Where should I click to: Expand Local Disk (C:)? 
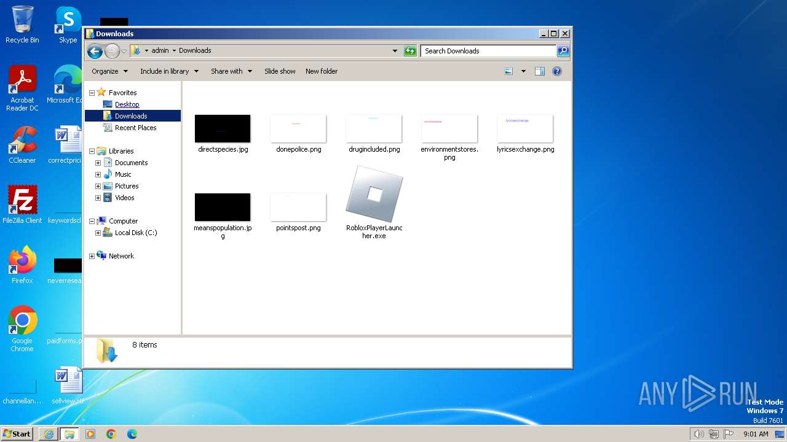98,233
